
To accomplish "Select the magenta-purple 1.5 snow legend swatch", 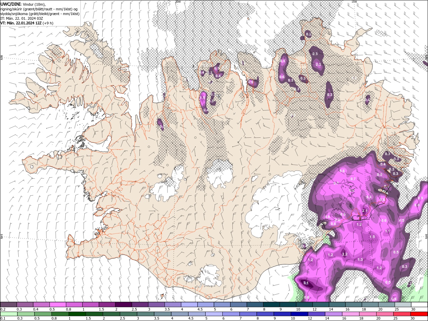I will point(107,305).
